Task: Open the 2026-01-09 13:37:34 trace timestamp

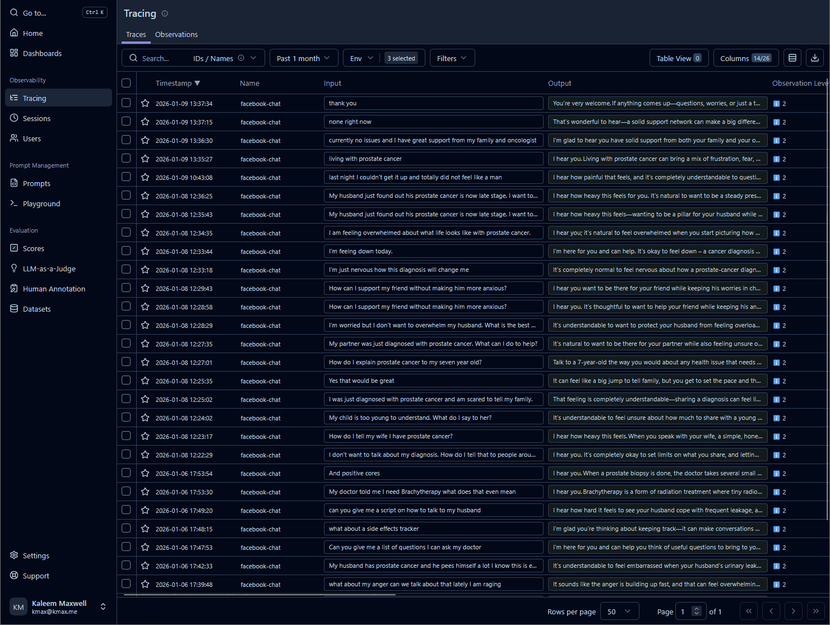Action: (184, 104)
